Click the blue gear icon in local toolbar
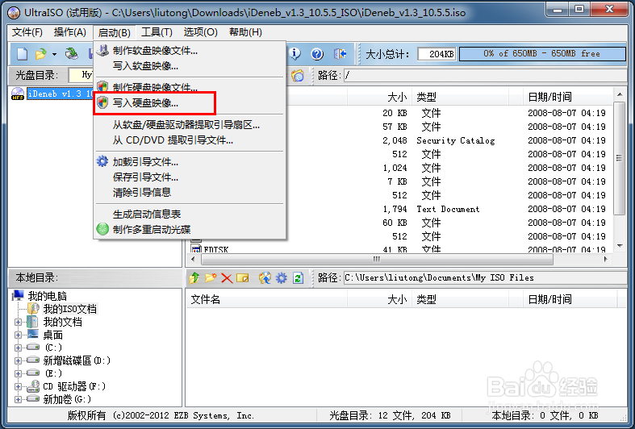Image resolution: width=635 pixels, height=429 pixels. [x=282, y=277]
